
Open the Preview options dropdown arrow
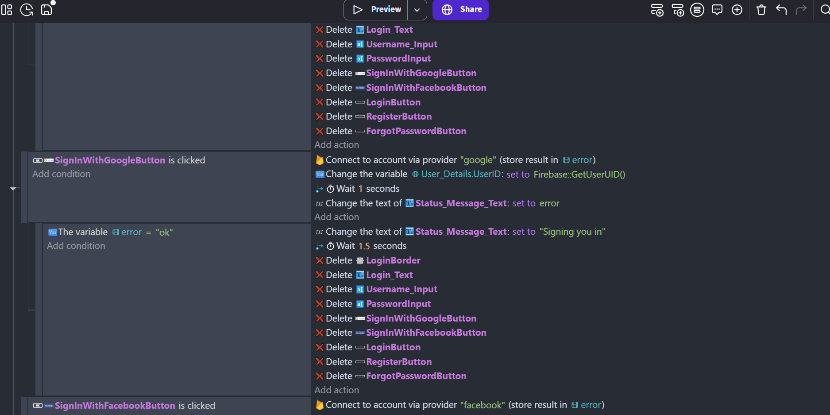tap(417, 10)
